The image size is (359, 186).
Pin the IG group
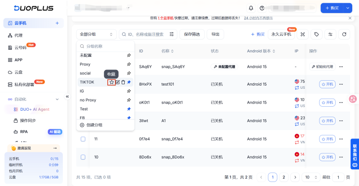click(x=129, y=91)
